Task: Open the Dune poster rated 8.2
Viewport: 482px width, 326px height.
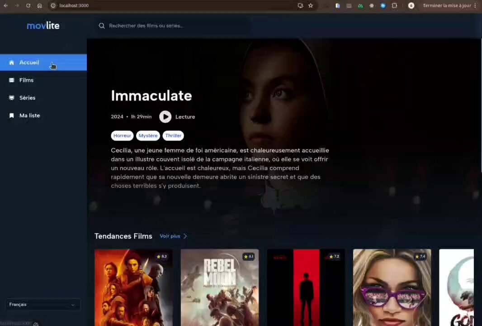Action: (x=133, y=288)
